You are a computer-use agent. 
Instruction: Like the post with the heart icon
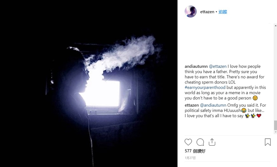click(188, 142)
